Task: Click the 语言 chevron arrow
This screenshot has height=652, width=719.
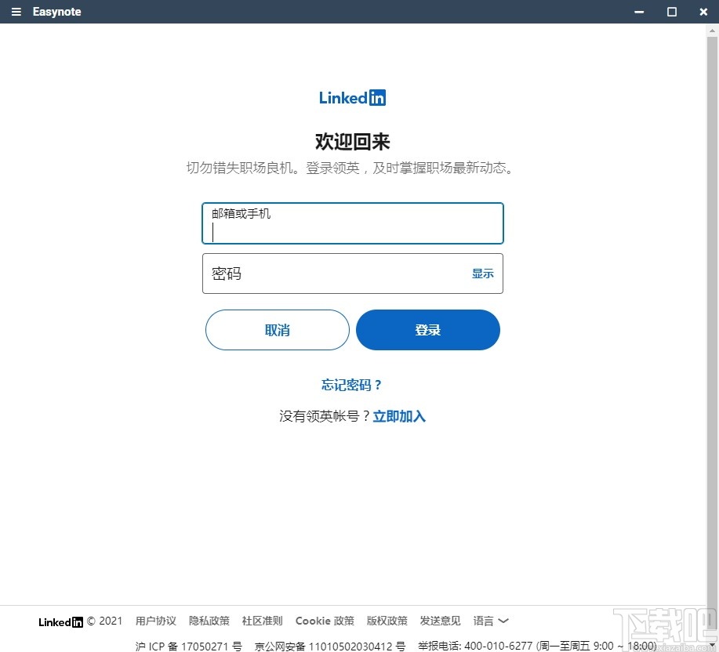Action: (502, 621)
